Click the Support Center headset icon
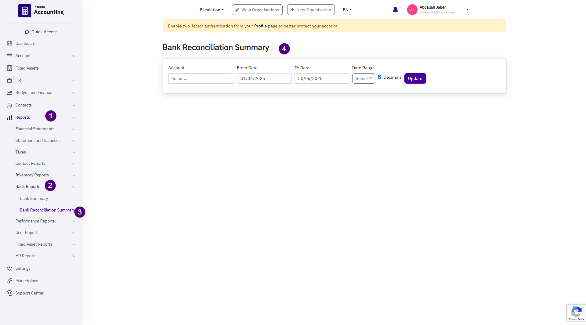586x325 pixels. click(x=9, y=293)
